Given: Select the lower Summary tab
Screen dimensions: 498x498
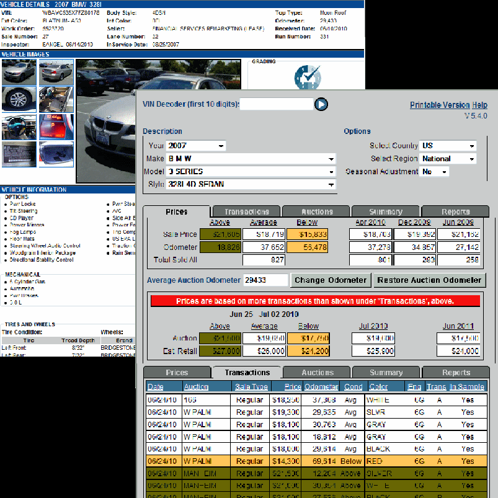Looking at the screenshot, I should coord(386,372).
